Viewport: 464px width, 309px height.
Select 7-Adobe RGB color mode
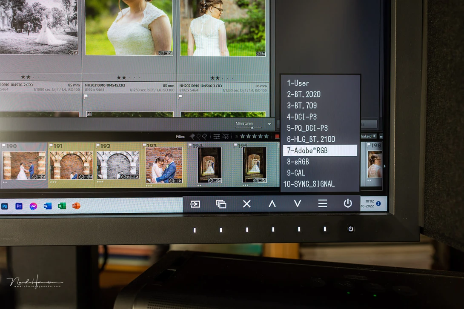pyautogui.click(x=320, y=150)
